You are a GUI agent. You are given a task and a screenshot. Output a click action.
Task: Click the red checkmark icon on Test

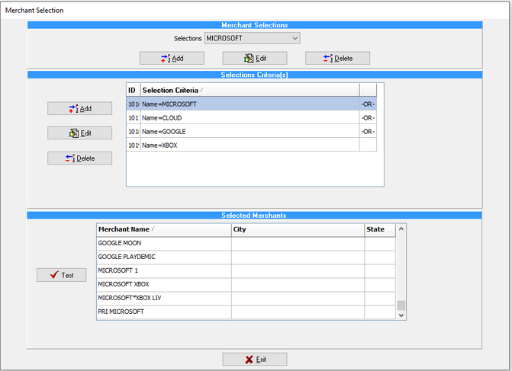coord(54,274)
